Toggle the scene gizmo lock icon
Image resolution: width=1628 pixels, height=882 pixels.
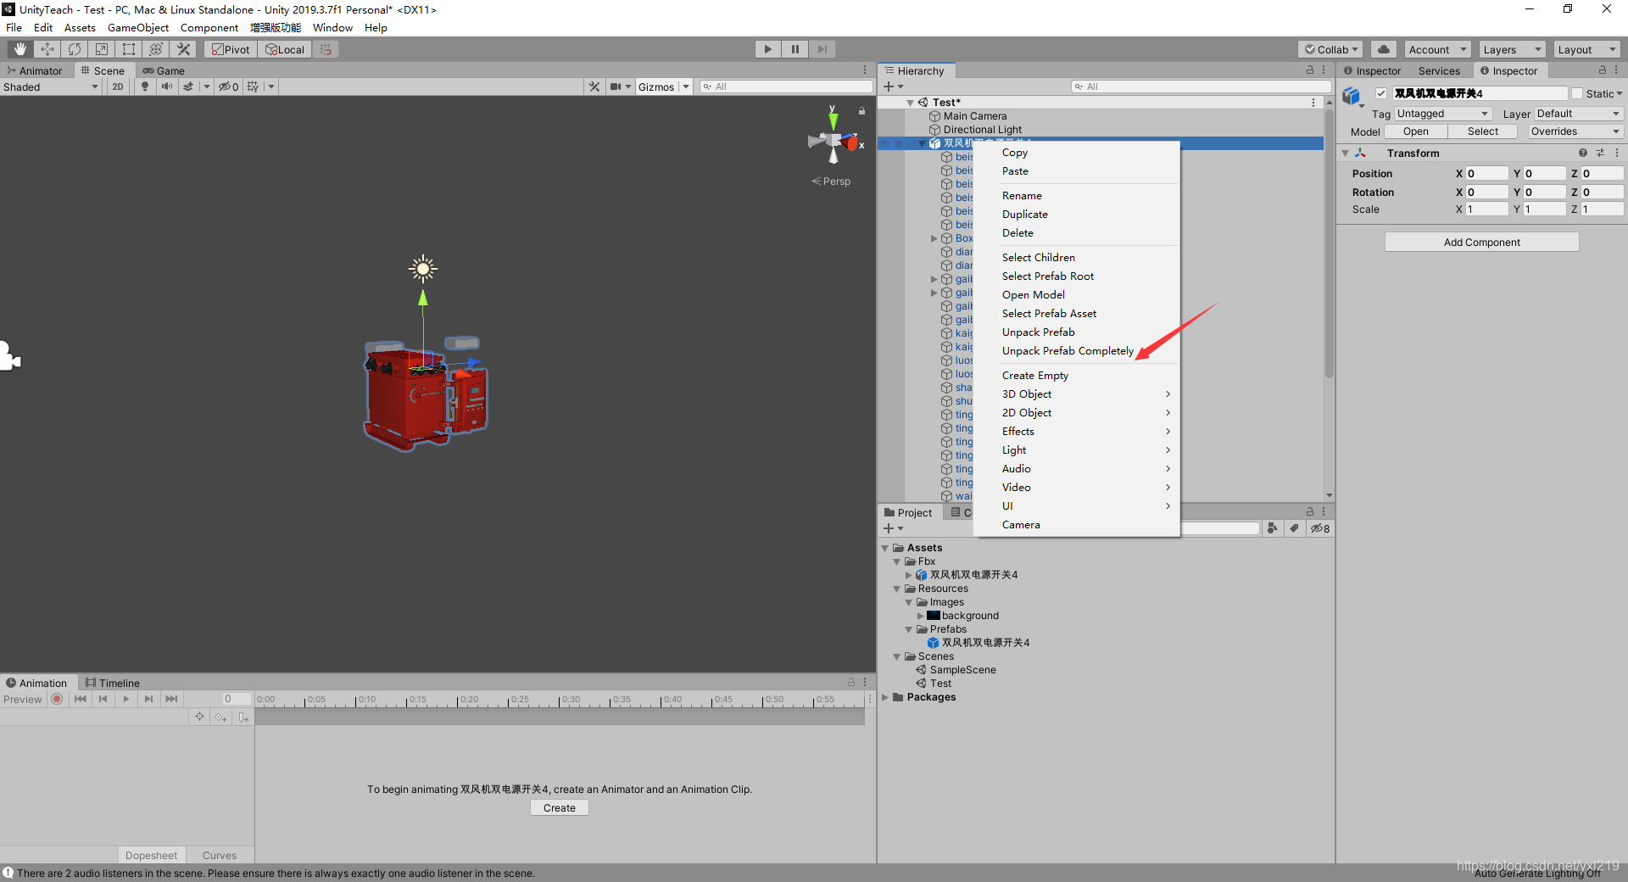(x=861, y=111)
